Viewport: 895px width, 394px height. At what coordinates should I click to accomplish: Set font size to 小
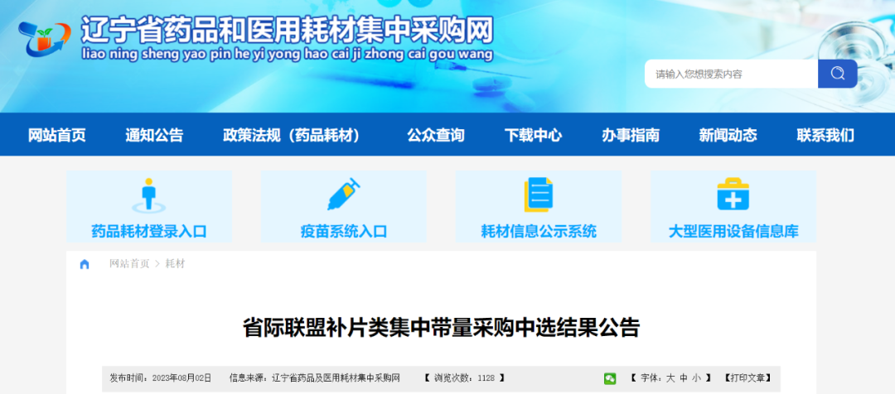[696, 378]
